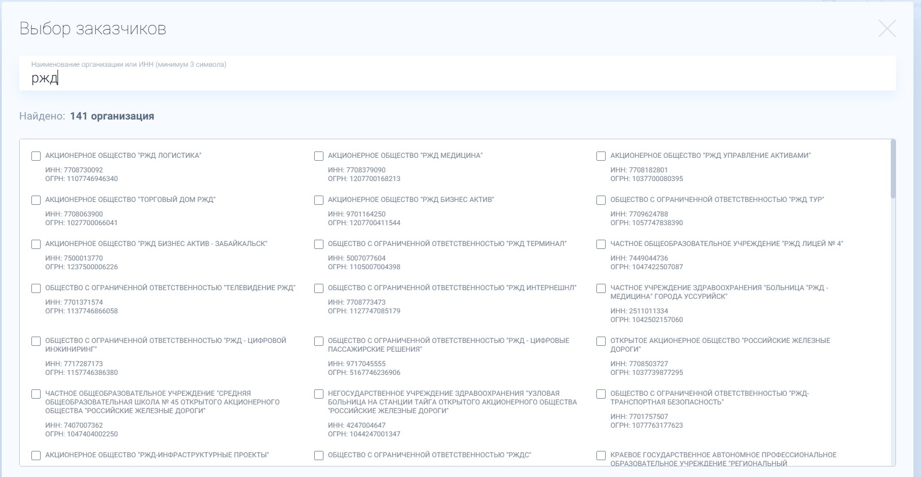The height and width of the screenshot is (477, 921).
Task: Check the "СРЕДНЯЯ ОБЩЕОБРАЗОВАТЕЛЬНАЯ ШКОЛА № 45" checkbox
Action: coord(36,394)
